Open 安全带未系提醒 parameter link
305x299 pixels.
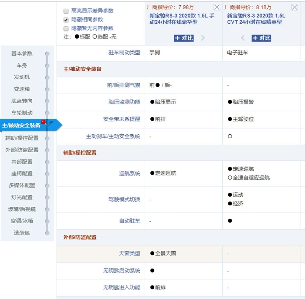click(122, 119)
